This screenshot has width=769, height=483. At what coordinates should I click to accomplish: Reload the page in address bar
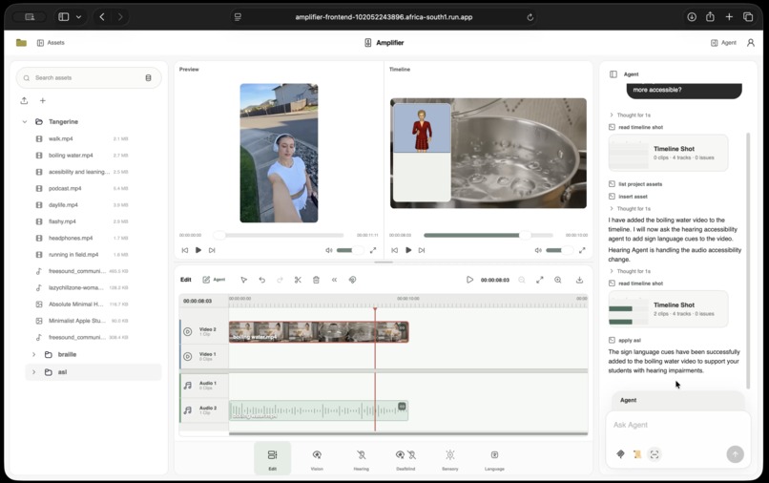coord(530,17)
